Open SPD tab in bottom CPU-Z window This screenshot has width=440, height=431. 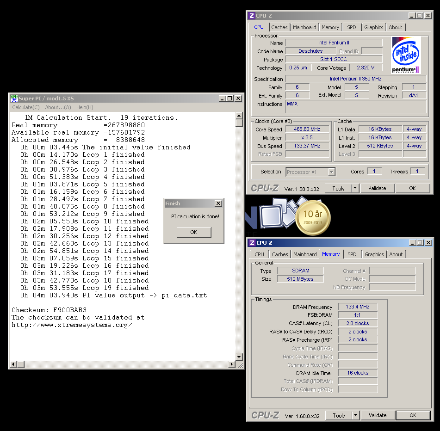[x=352, y=254]
